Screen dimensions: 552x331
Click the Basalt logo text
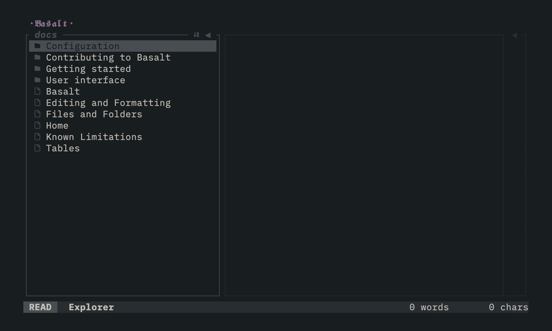pos(51,24)
